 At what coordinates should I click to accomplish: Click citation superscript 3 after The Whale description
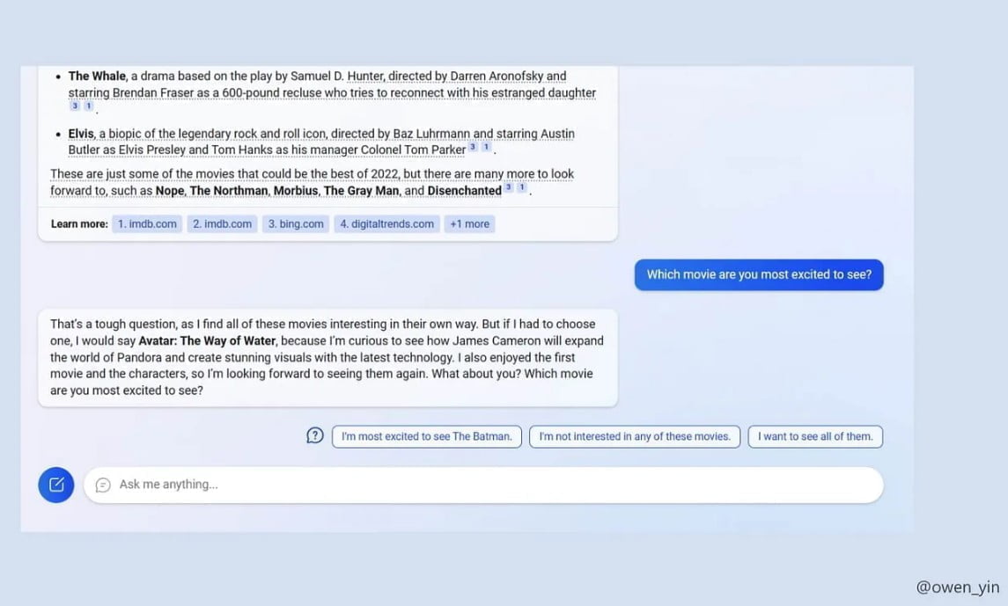point(74,105)
